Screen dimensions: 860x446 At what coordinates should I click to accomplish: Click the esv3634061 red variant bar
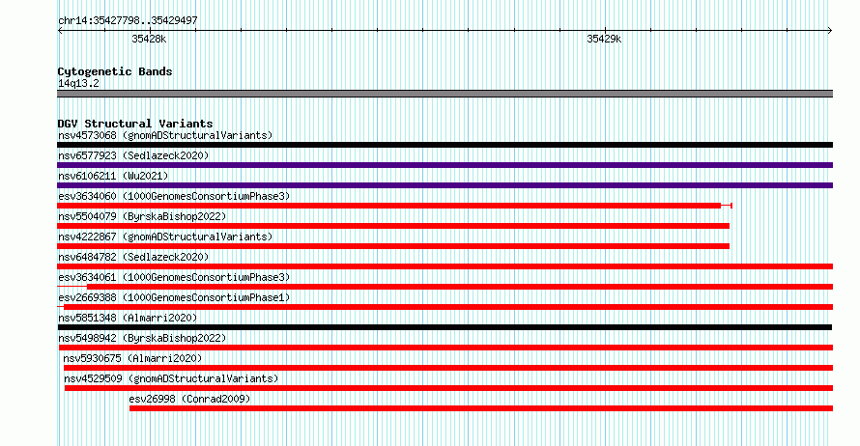click(x=460, y=287)
